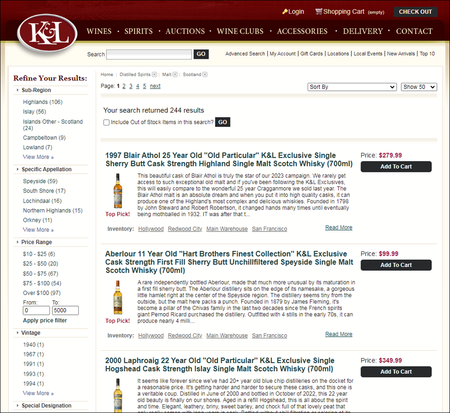Go to the Auctions section
Screen dimensions: 450x413
[185, 31]
